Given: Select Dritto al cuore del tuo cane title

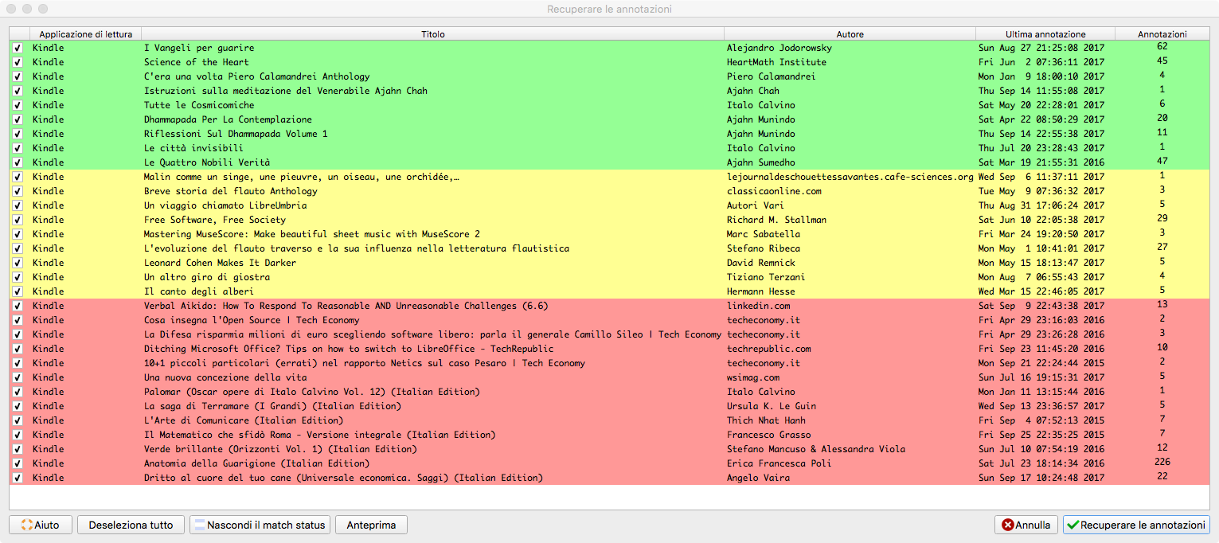Looking at the screenshot, I should 343,478.
